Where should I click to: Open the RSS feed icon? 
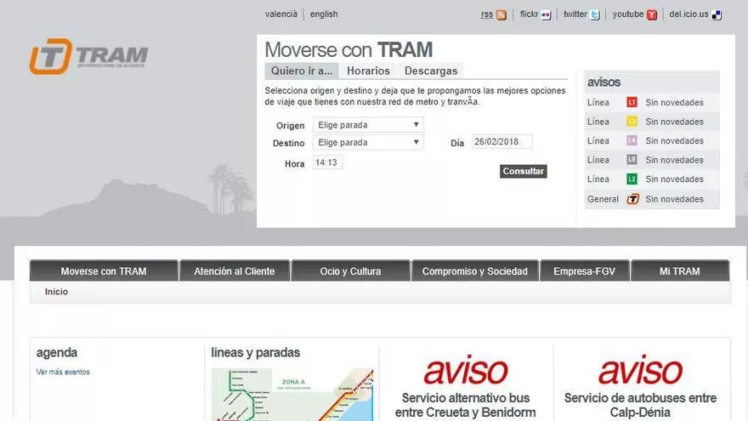pos(501,14)
